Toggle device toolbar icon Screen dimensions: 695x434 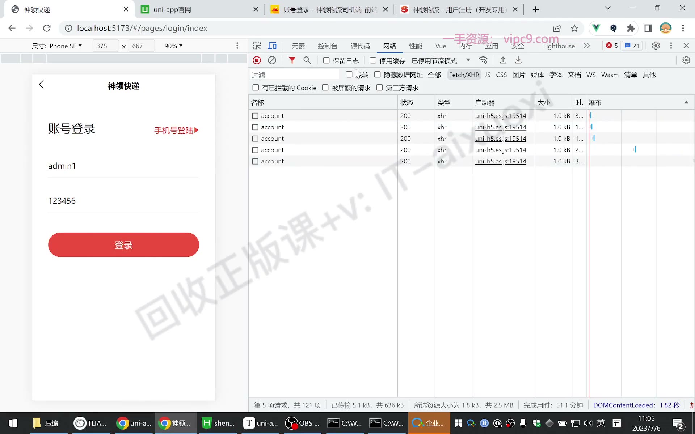click(272, 46)
